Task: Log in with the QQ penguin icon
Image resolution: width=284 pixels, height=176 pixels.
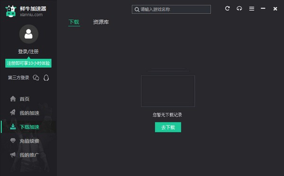Action: click(46, 78)
